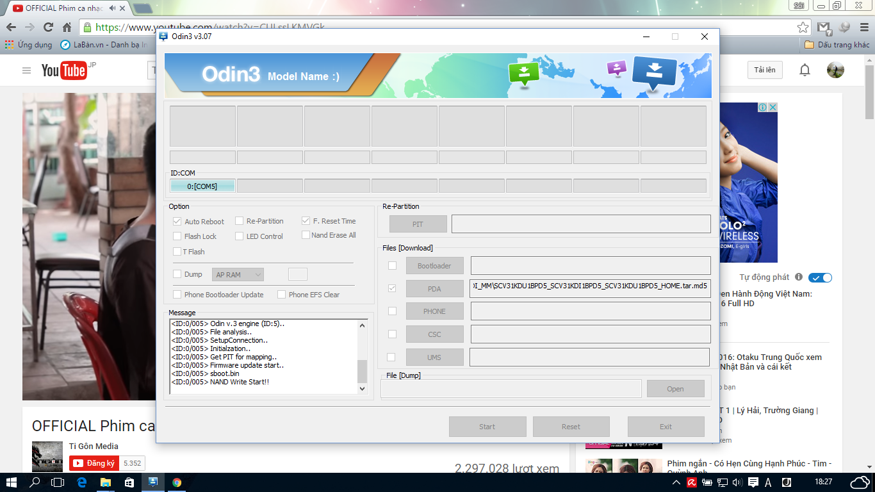The height and width of the screenshot is (492, 875).
Task: Close the OFFICIAL Phim ca nhạc tab
Action: pyautogui.click(x=124, y=8)
